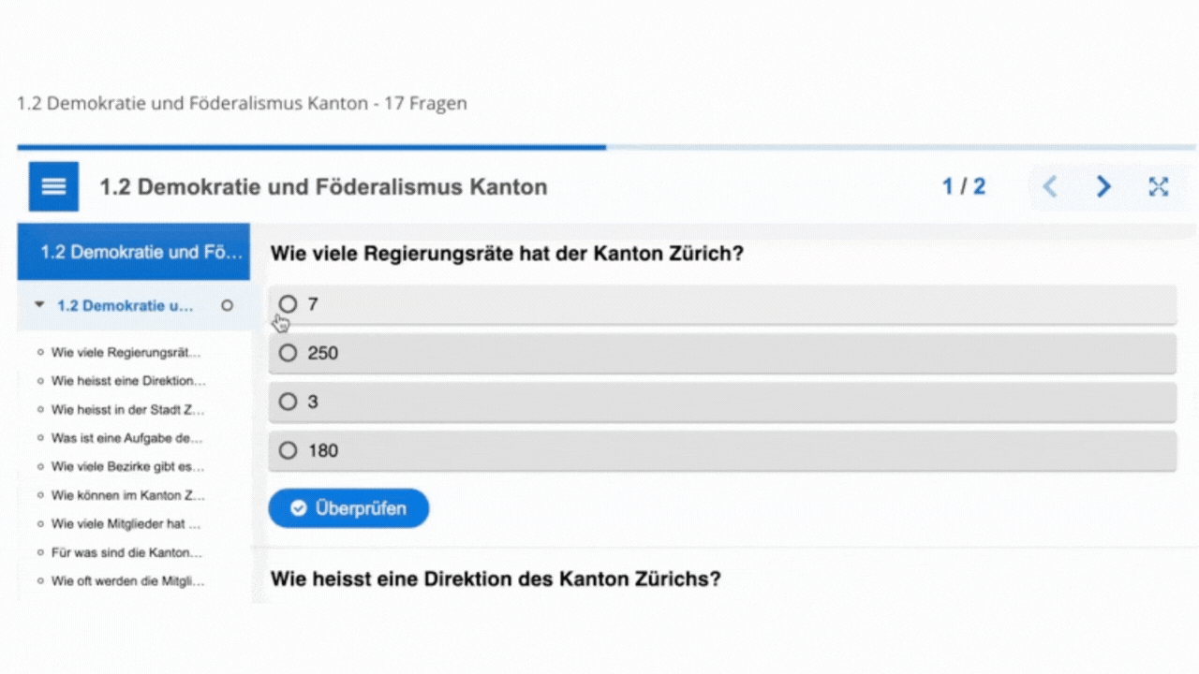Click the blue quiz progress bar
Image resolution: width=1199 pixels, height=674 pixels.
point(311,147)
